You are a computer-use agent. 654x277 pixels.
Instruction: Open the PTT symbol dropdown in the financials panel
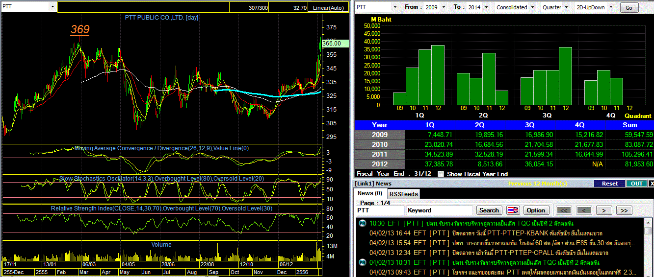pyautogui.click(x=394, y=7)
